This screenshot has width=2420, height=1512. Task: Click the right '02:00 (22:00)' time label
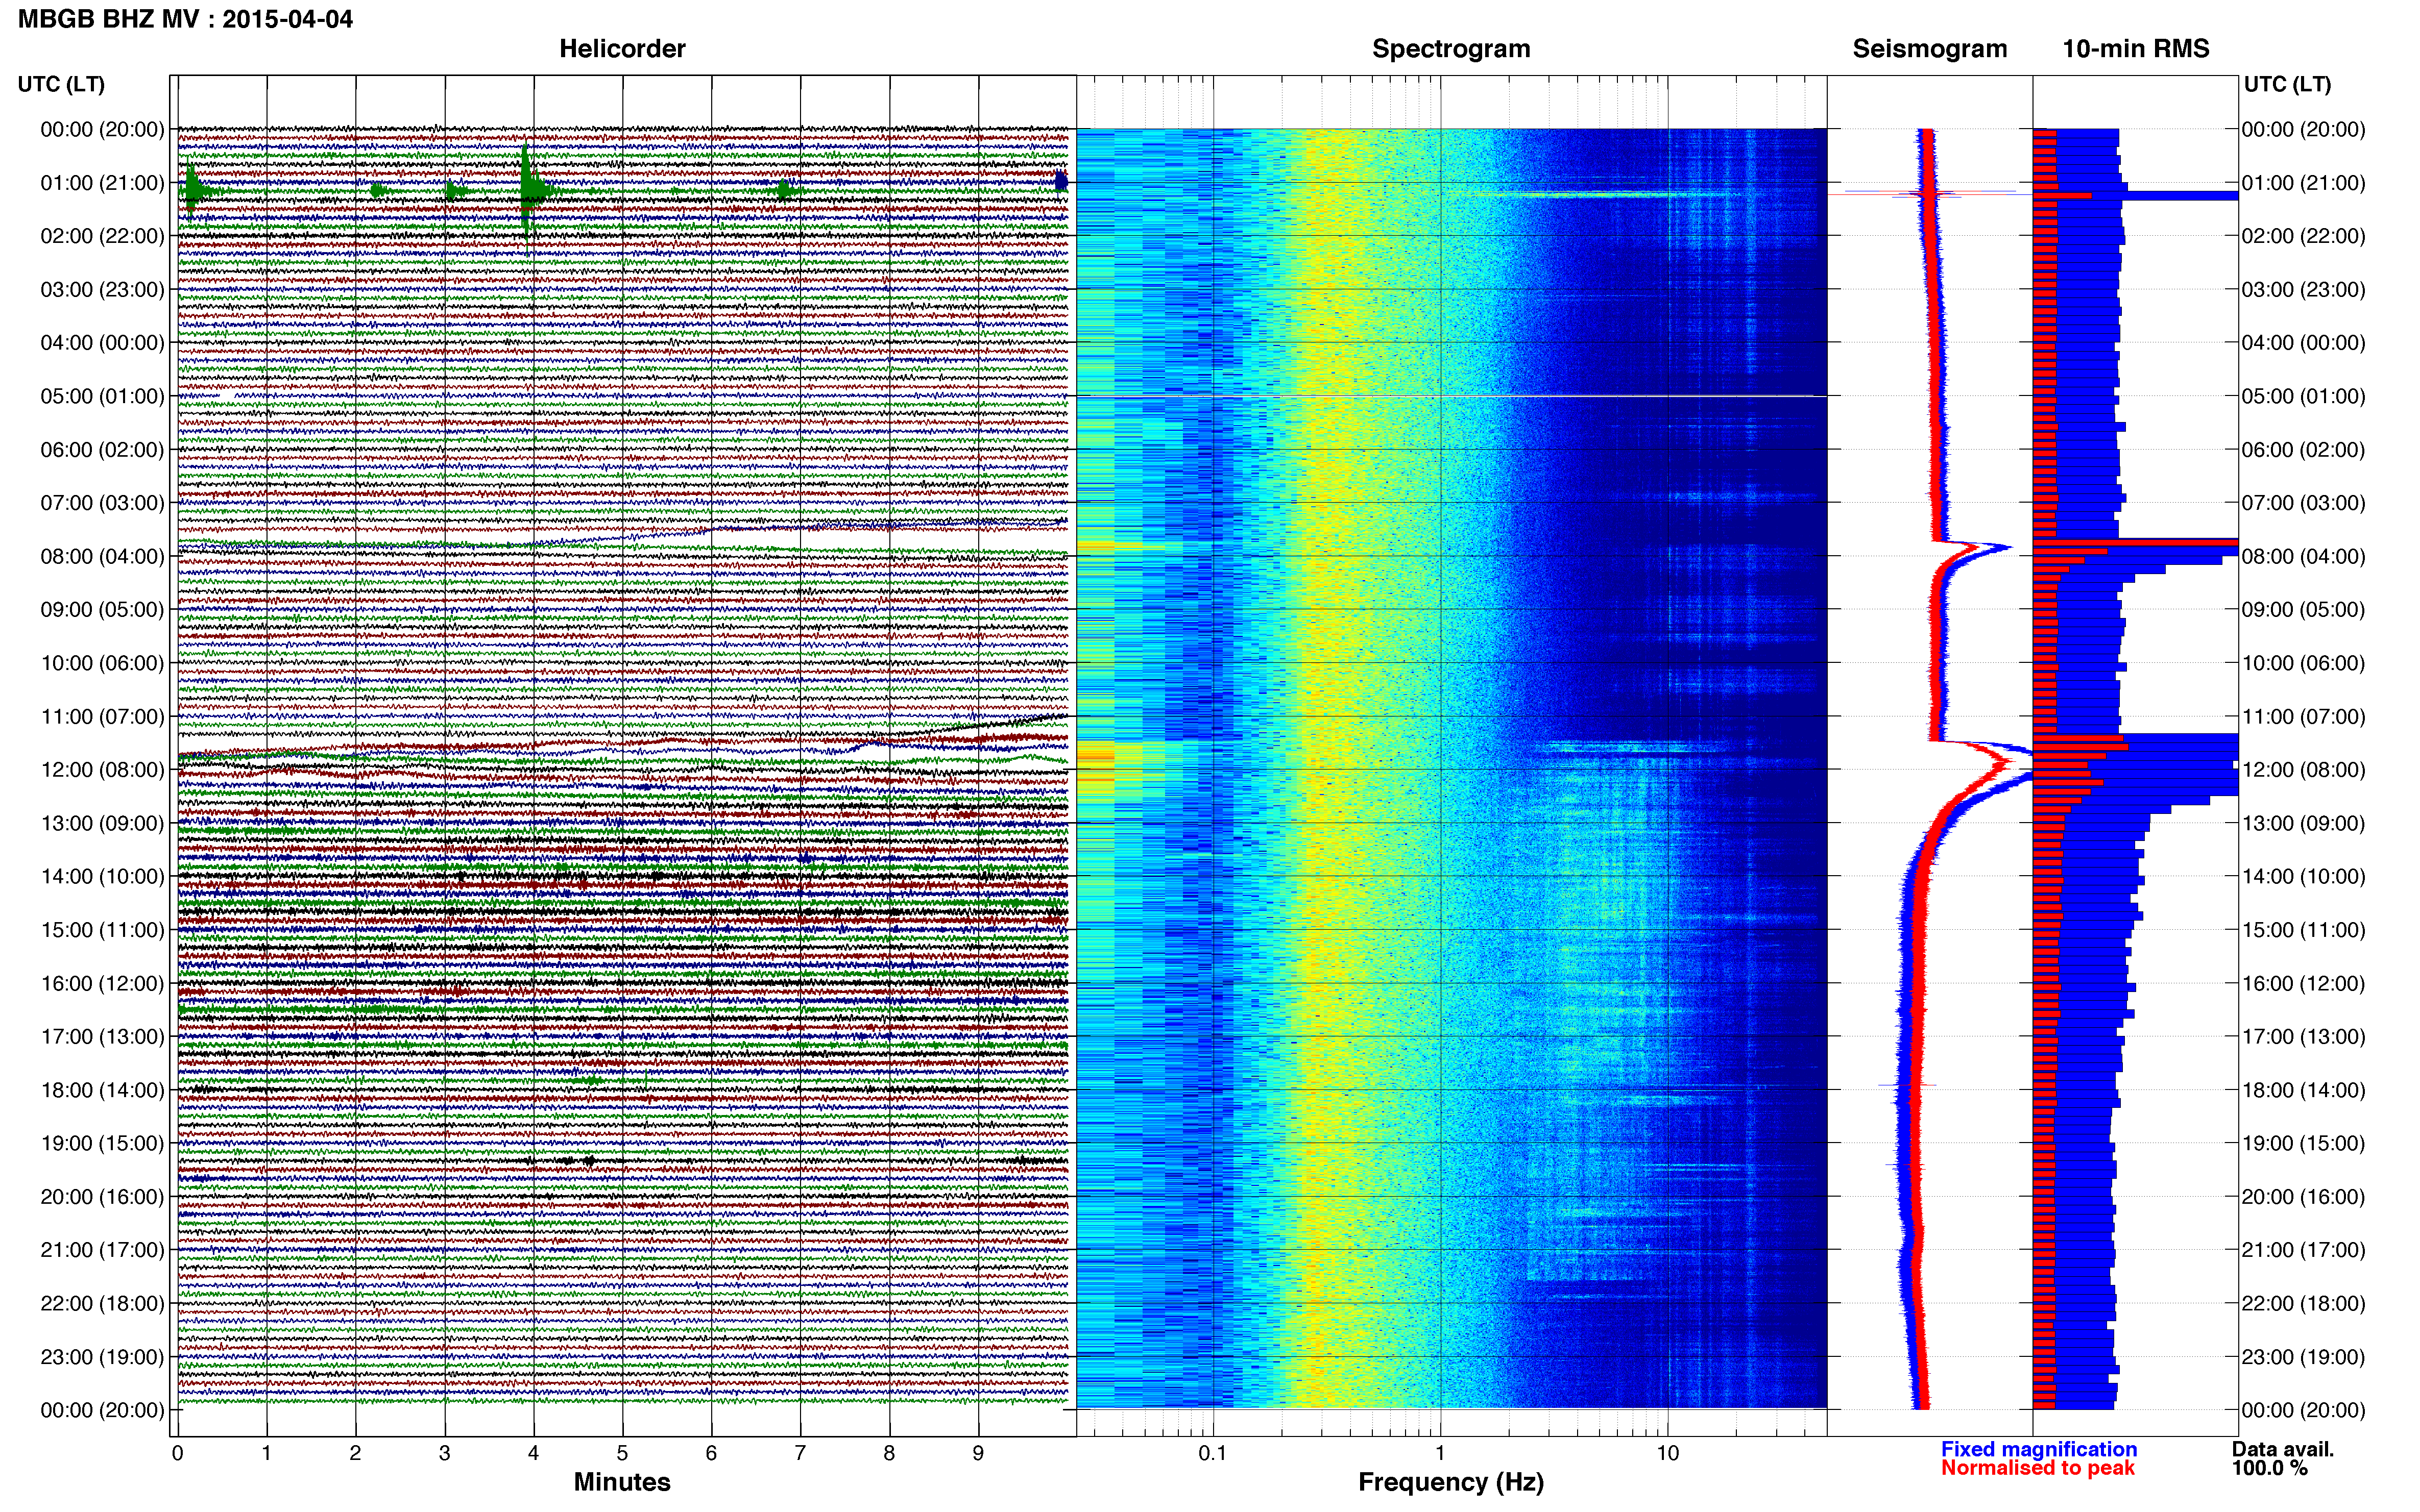2303,236
